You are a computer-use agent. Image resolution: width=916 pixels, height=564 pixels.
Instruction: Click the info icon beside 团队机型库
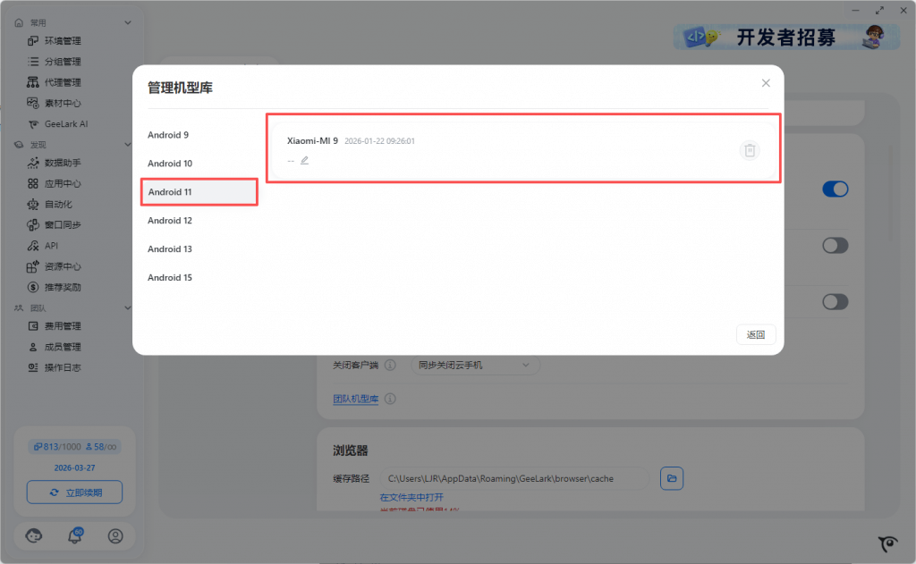(391, 399)
